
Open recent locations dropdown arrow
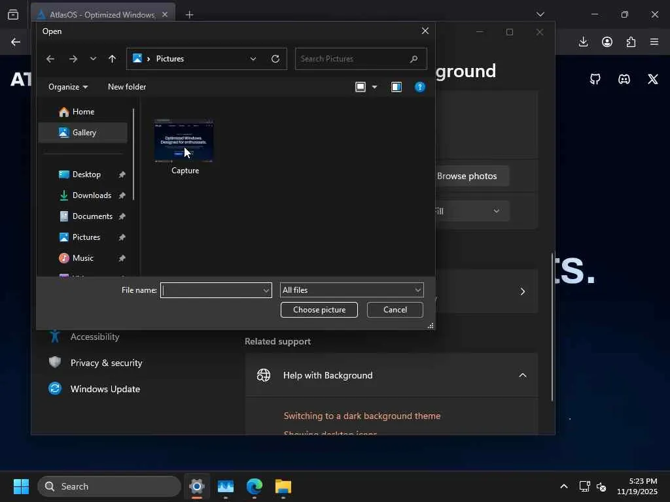(x=93, y=59)
